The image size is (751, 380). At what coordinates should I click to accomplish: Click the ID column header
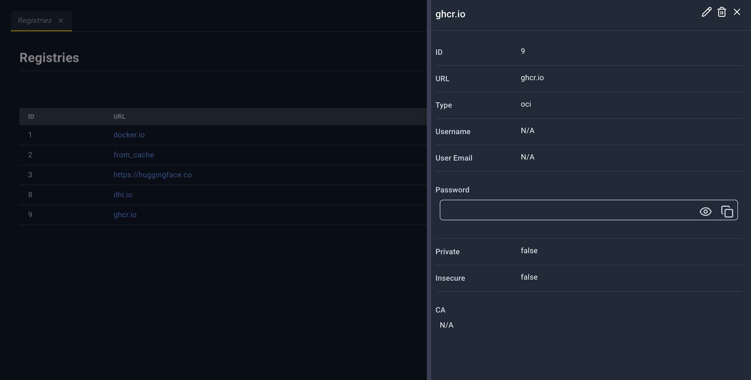(x=31, y=117)
